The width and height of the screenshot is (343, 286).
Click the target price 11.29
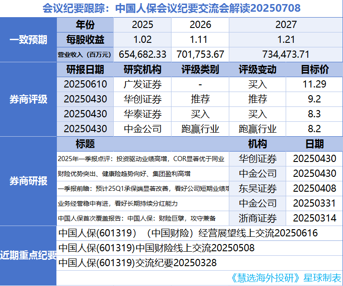coord(315,84)
